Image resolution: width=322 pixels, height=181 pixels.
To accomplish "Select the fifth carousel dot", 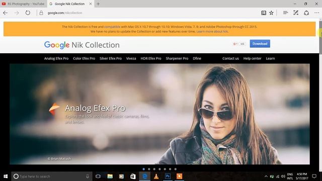I will tap(165, 169).
